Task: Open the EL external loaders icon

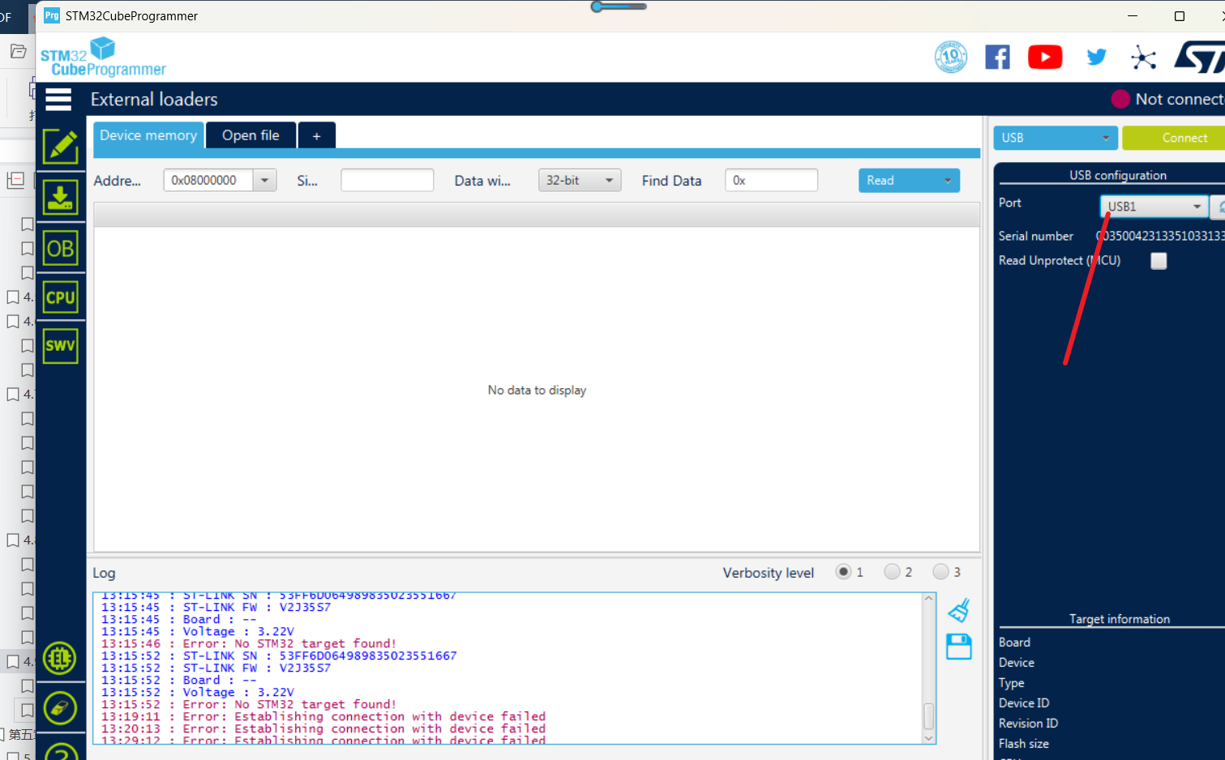Action: (x=60, y=659)
